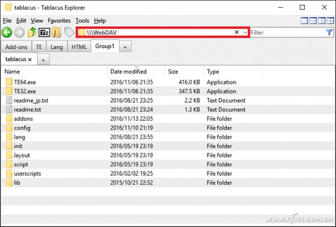
Task: Minimize the Tablacus Explorer window
Action: tap(280, 7)
